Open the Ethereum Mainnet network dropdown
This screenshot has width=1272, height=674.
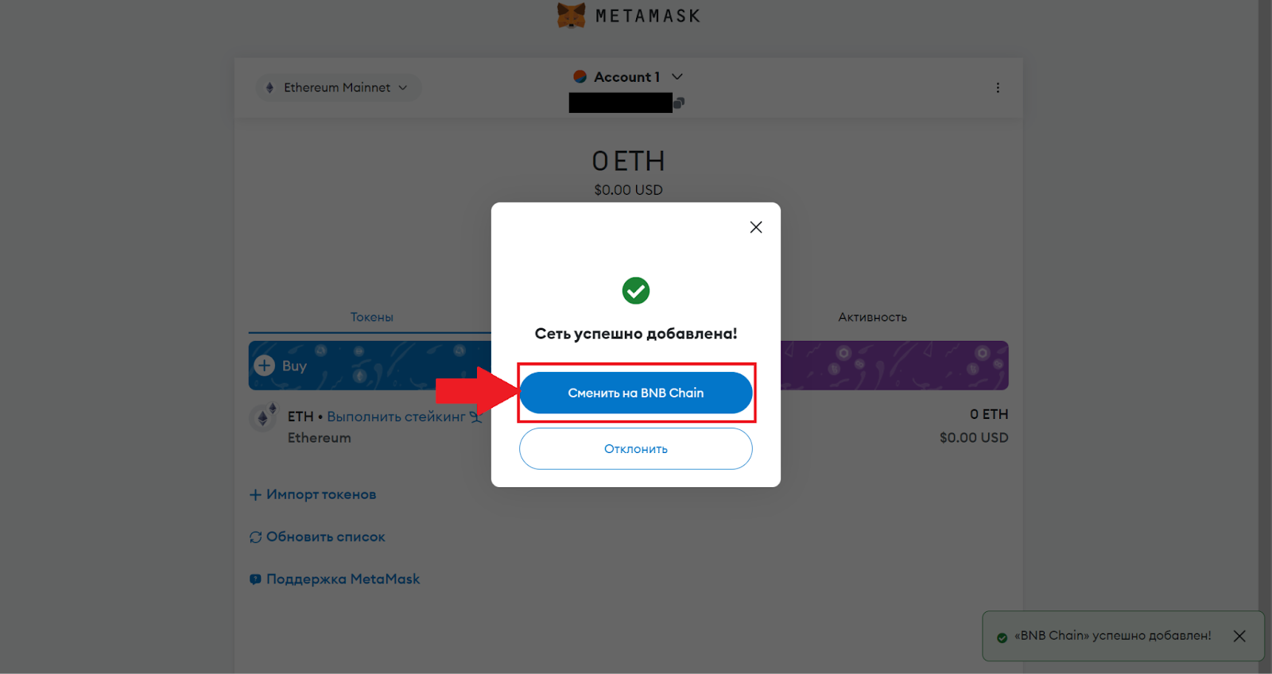tap(339, 87)
